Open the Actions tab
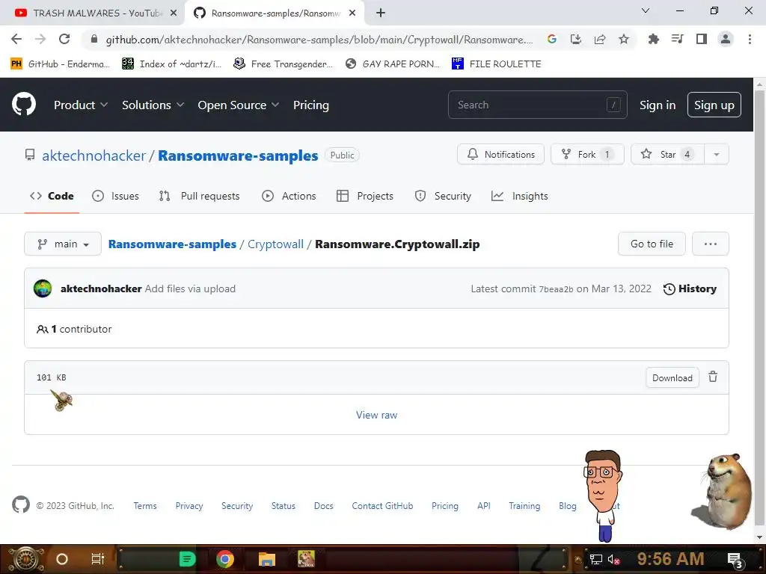The width and height of the screenshot is (766, 574). pyautogui.click(x=289, y=196)
